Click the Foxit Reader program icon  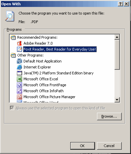[19, 49]
